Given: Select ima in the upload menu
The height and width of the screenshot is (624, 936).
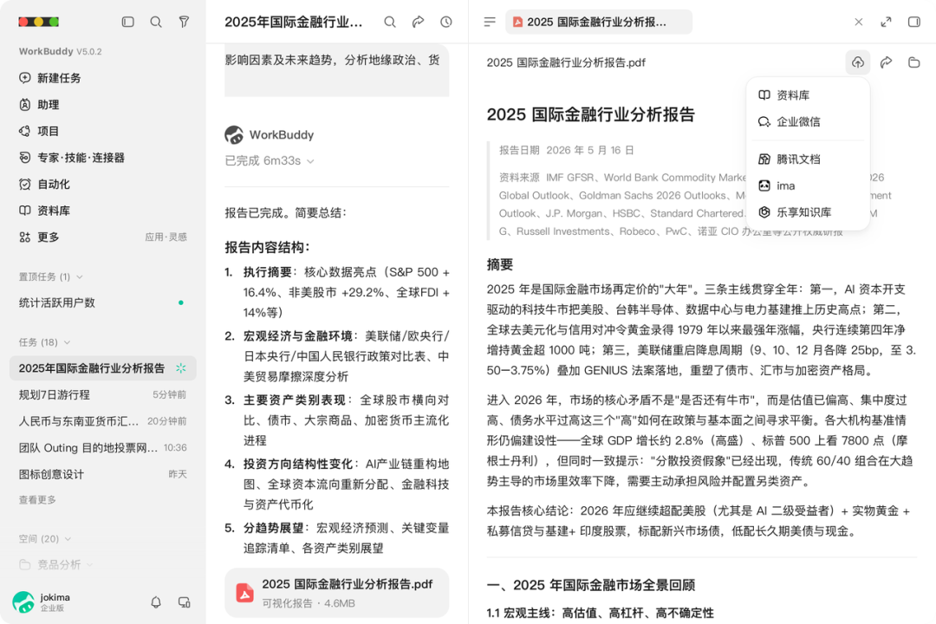Looking at the screenshot, I should [808, 185].
